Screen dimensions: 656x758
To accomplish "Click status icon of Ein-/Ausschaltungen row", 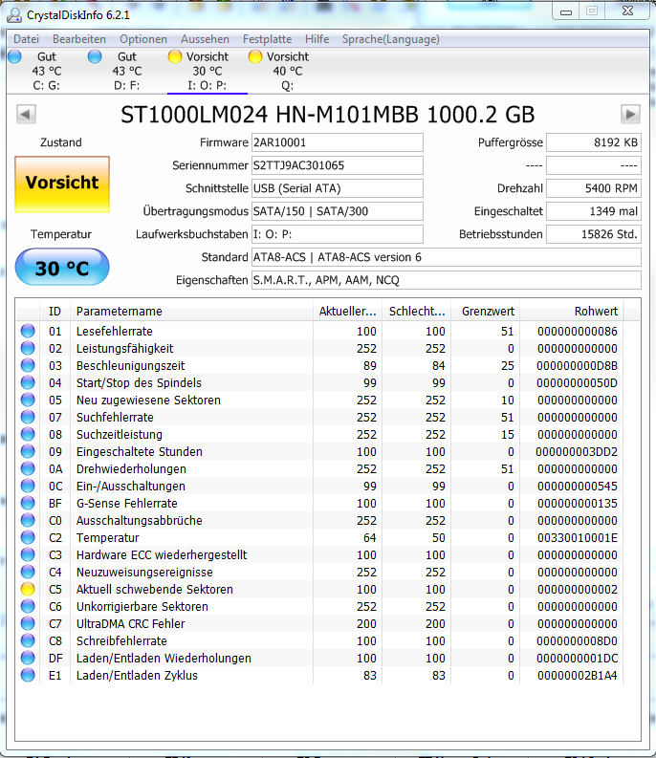I will [28, 486].
